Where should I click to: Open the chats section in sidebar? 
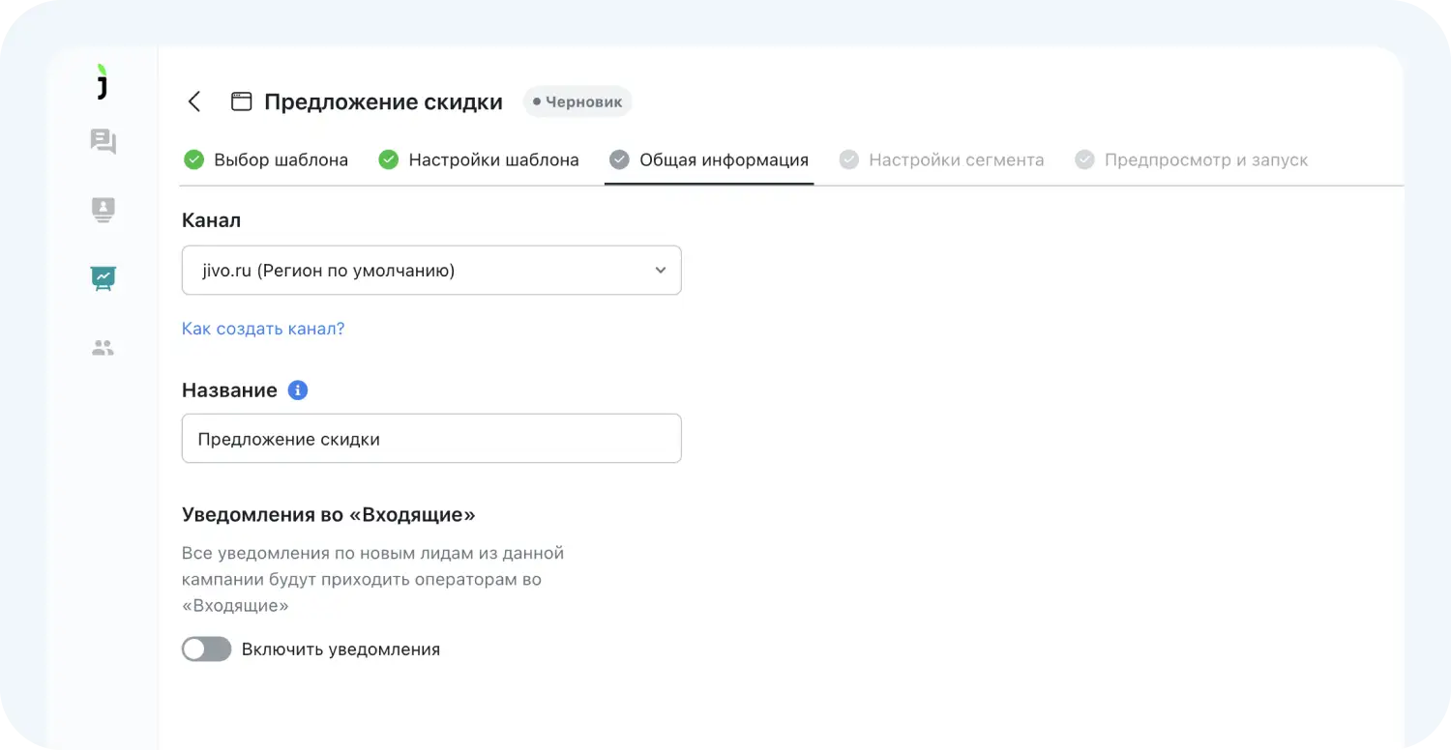pos(103,142)
